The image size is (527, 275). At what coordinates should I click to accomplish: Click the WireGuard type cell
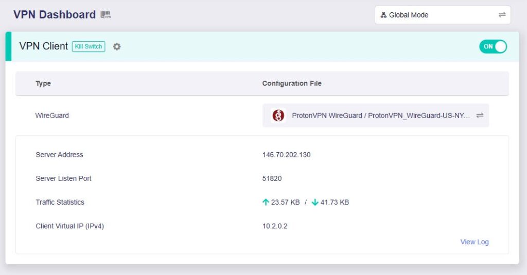[52, 116]
